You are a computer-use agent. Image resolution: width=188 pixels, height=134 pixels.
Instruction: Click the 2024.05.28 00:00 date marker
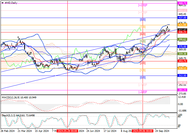click(x=67, y=131)
